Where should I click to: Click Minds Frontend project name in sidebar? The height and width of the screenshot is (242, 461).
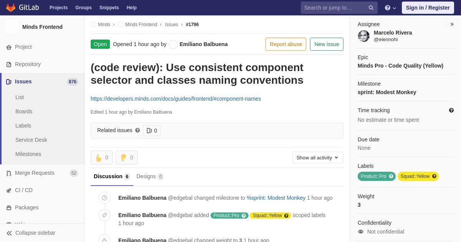tap(42, 27)
